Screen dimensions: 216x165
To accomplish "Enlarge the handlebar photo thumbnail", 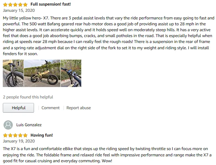I will click(71, 73).
